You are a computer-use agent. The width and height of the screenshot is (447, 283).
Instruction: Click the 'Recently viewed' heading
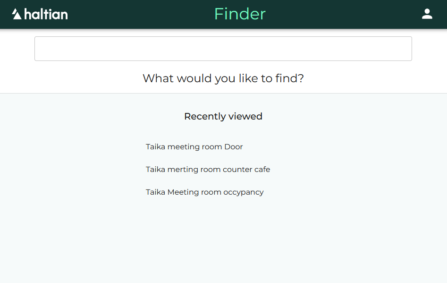pyautogui.click(x=223, y=116)
